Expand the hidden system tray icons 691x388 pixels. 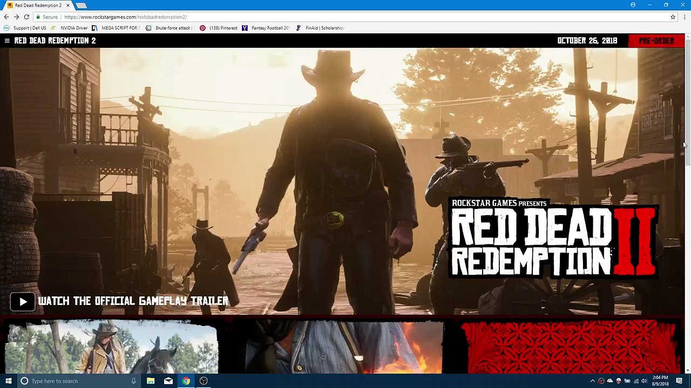click(x=592, y=381)
